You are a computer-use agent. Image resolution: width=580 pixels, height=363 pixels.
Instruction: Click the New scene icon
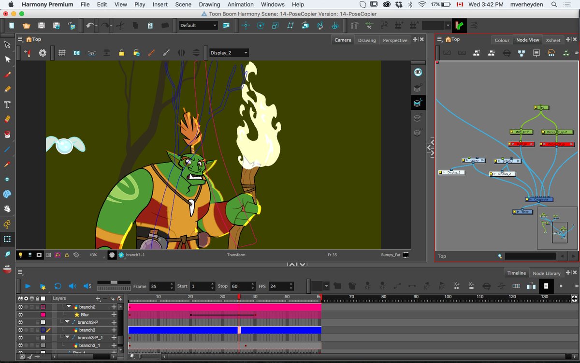(x=11, y=25)
